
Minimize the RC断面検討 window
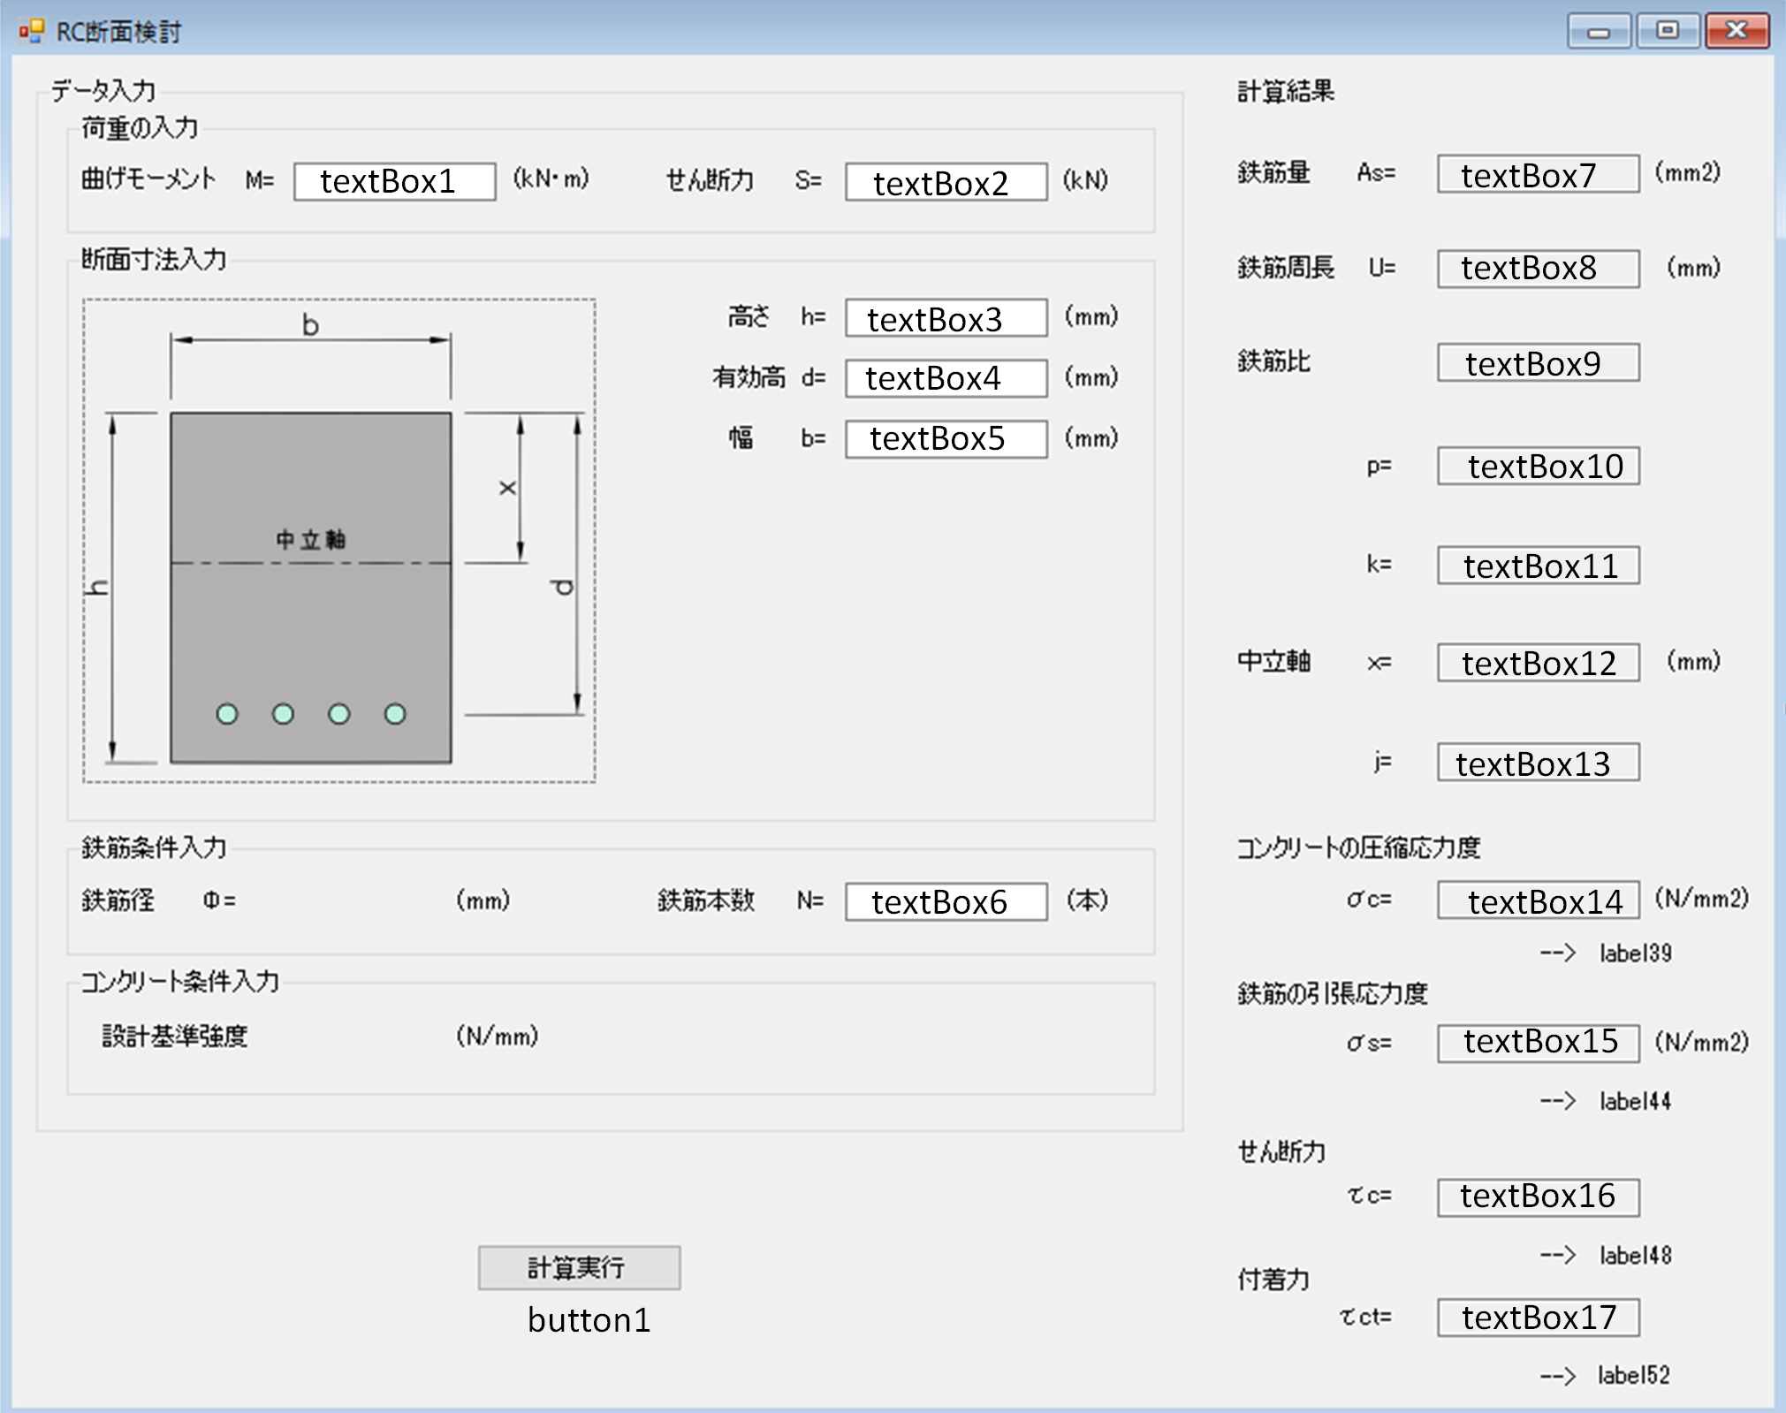[x=1599, y=32]
